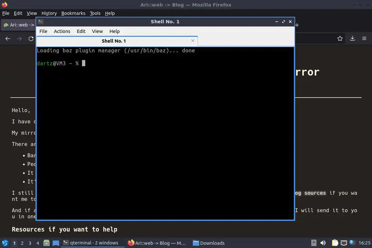Open Actions menu in terminal
The width and height of the screenshot is (372, 248).
click(62, 31)
